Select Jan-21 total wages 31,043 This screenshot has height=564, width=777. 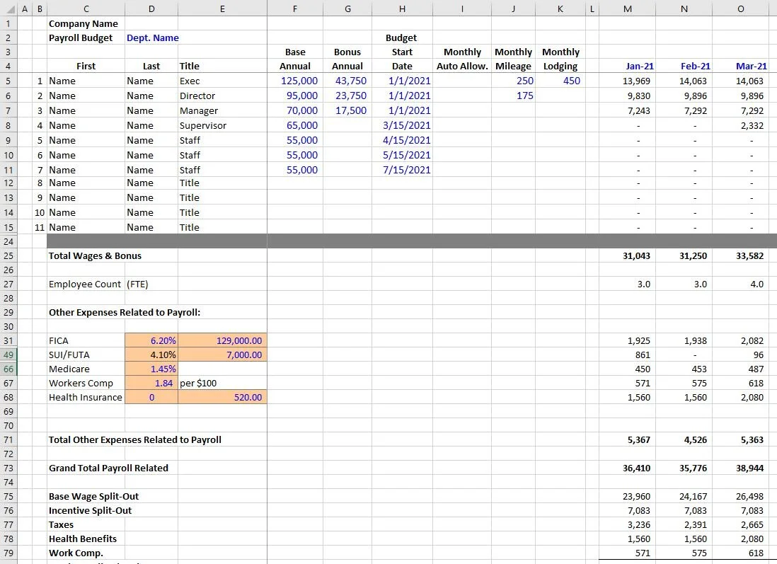click(x=628, y=255)
